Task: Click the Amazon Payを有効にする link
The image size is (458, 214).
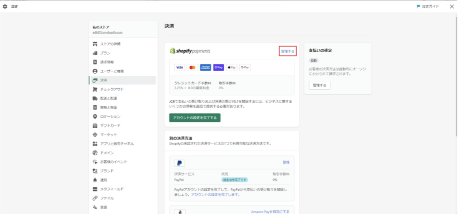Action: [x=270, y=212]
